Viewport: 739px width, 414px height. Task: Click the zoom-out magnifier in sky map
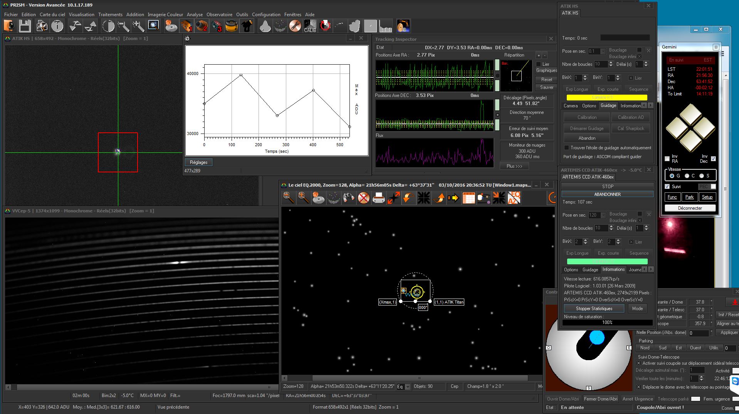pyautogui.click(x=288, y=198)
